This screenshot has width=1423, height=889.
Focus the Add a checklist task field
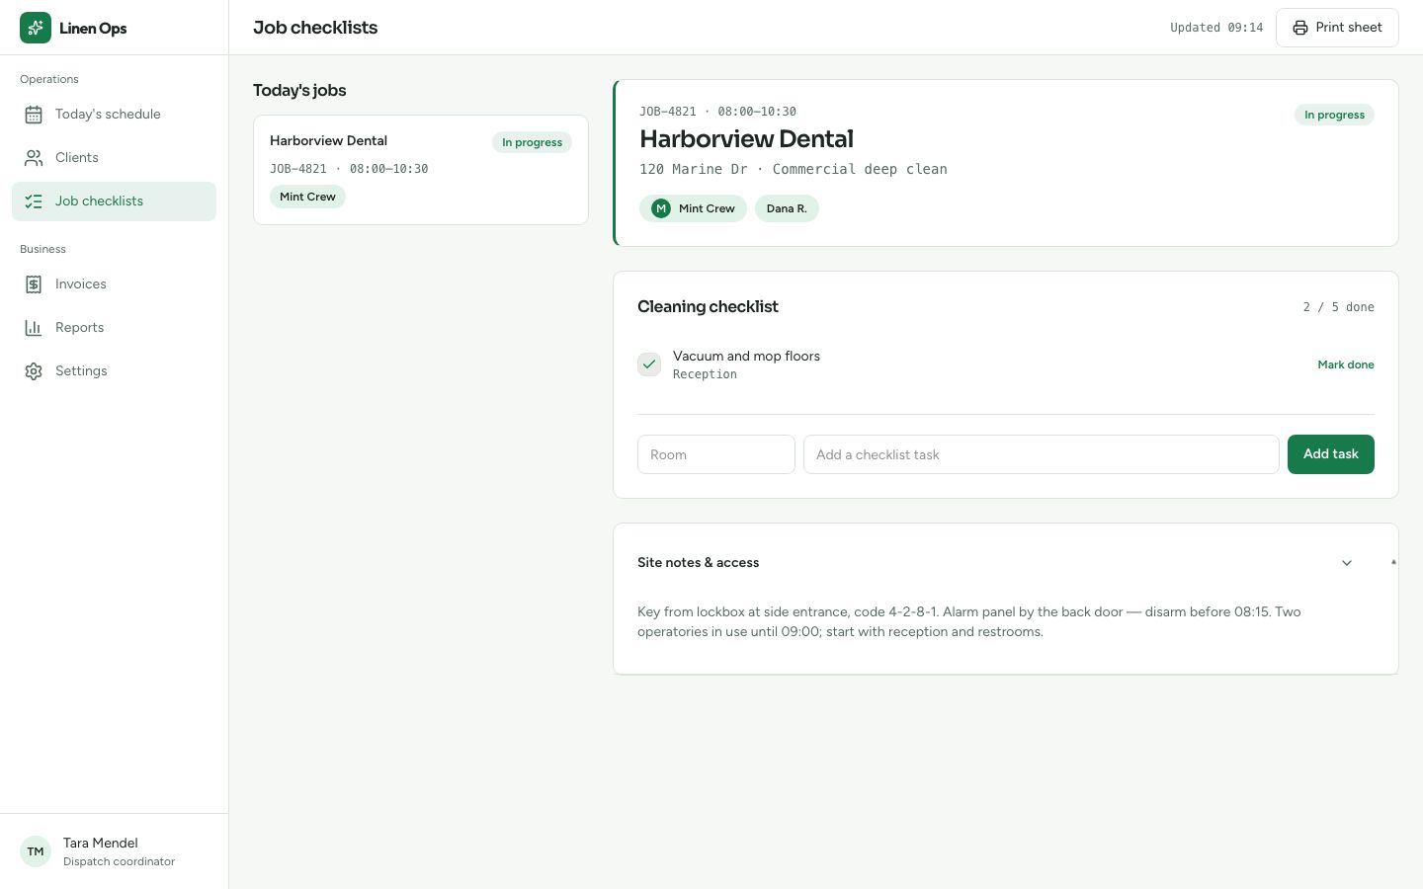pyautogui.click(x=1042, y=454)
